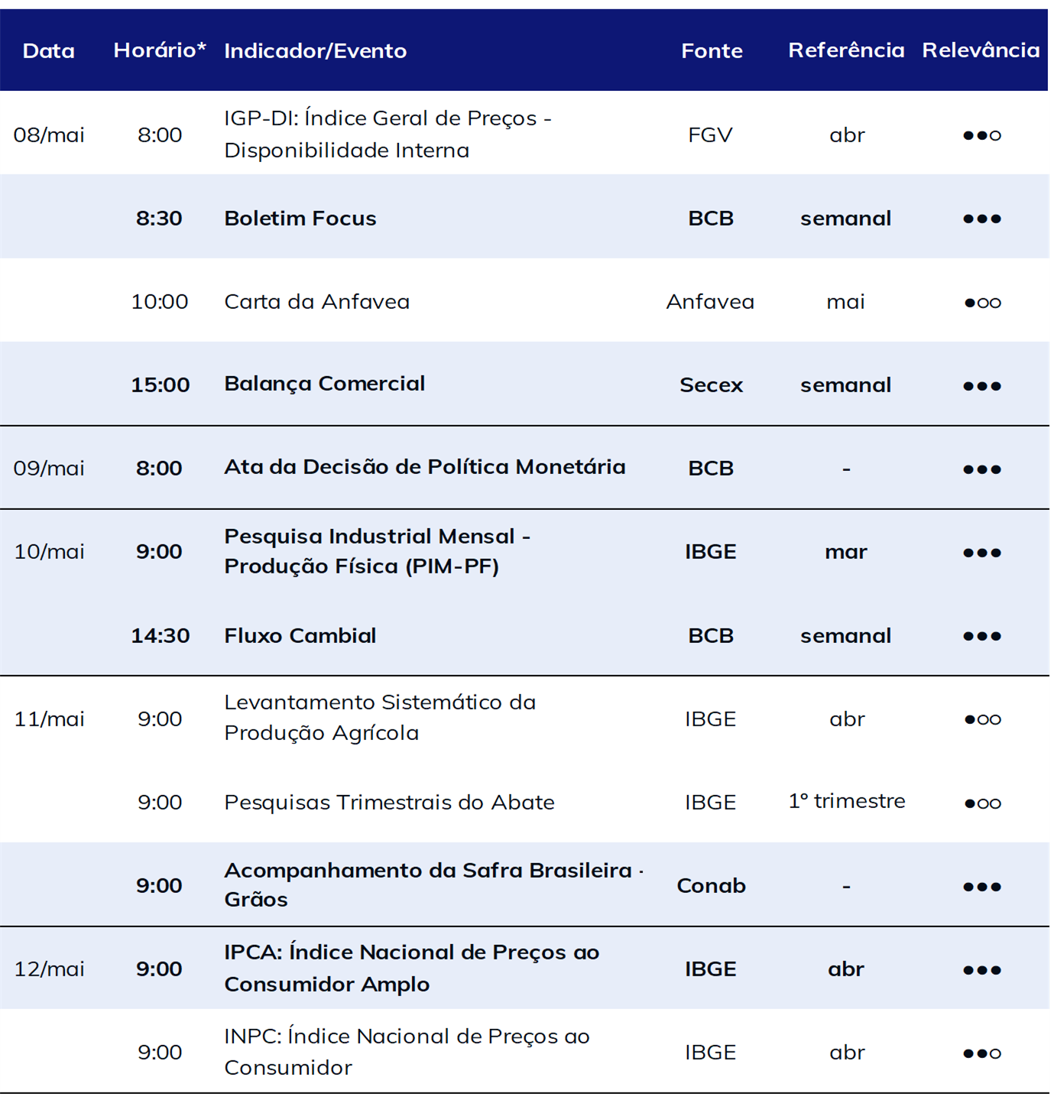Click 'Ata da Decisão de Política Monetária'
This screenshot has width=1054, height=1097.
[x=424, y=467]
